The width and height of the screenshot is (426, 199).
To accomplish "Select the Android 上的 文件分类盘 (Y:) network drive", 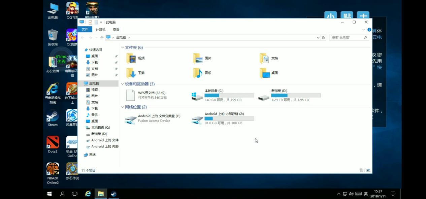I will (153, 119).
